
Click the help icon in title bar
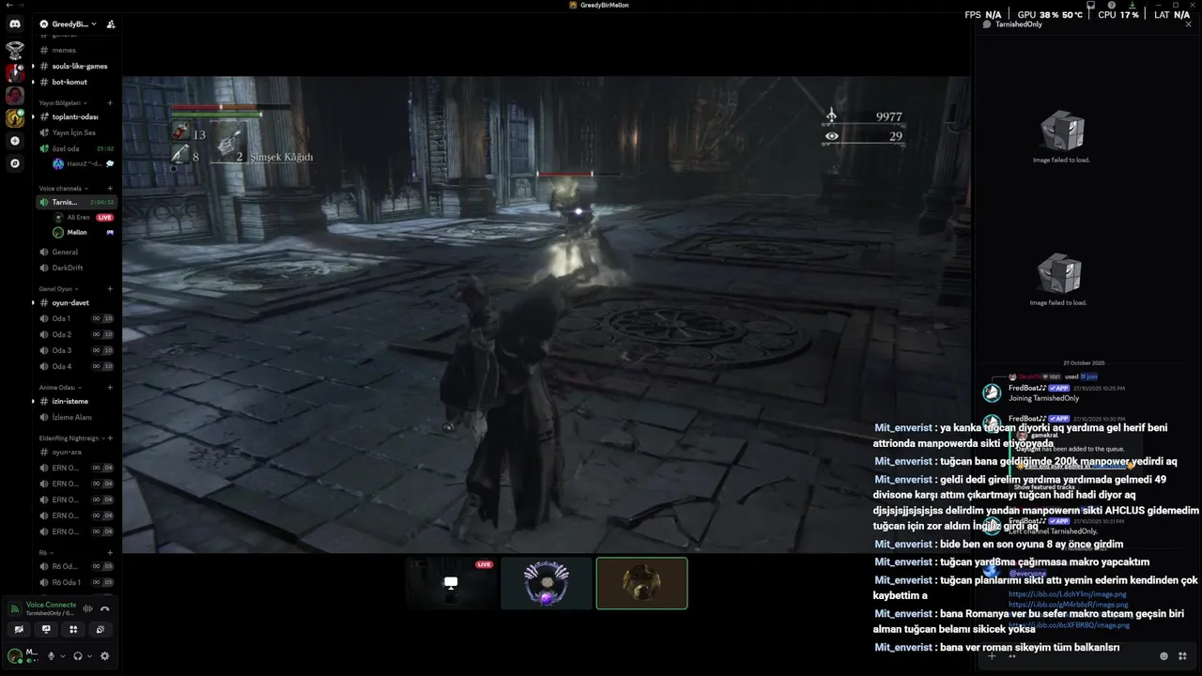1112,5
